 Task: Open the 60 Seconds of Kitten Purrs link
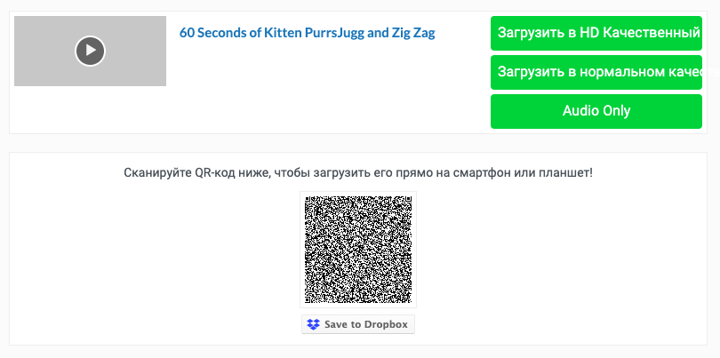point(307,33)
